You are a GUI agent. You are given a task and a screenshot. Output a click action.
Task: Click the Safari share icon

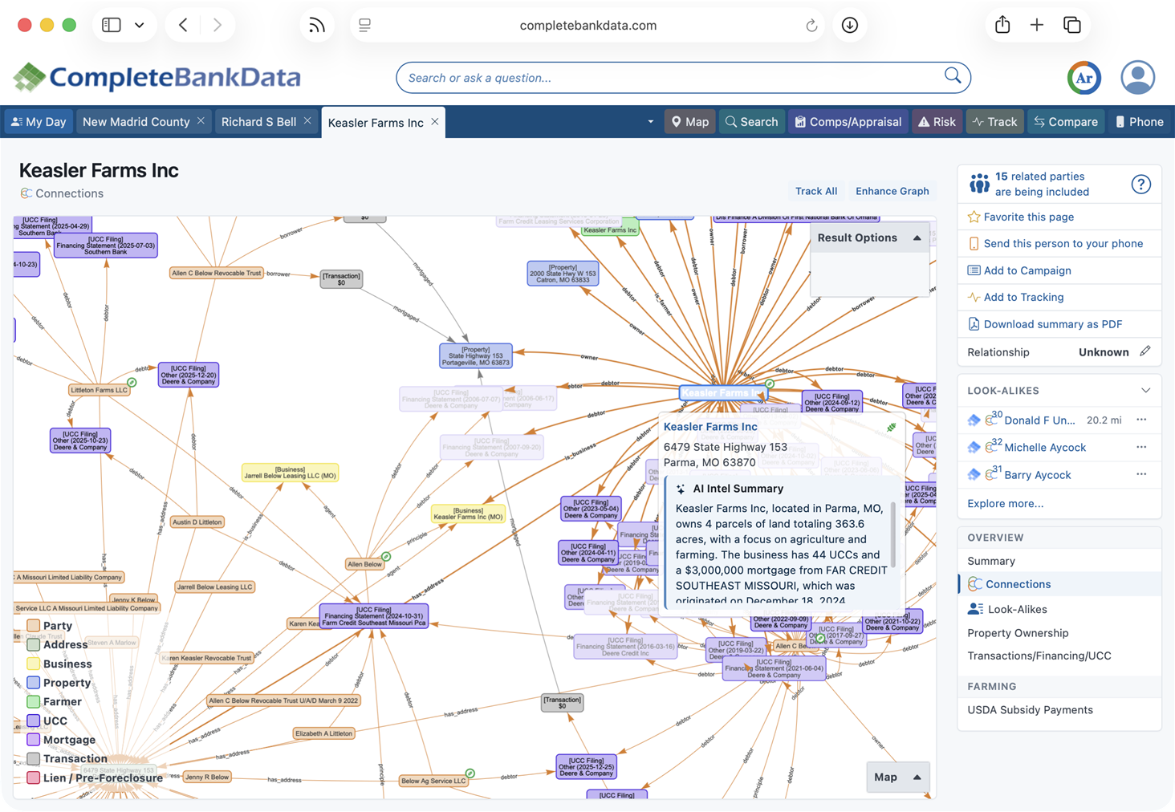tap(1002, 25)
